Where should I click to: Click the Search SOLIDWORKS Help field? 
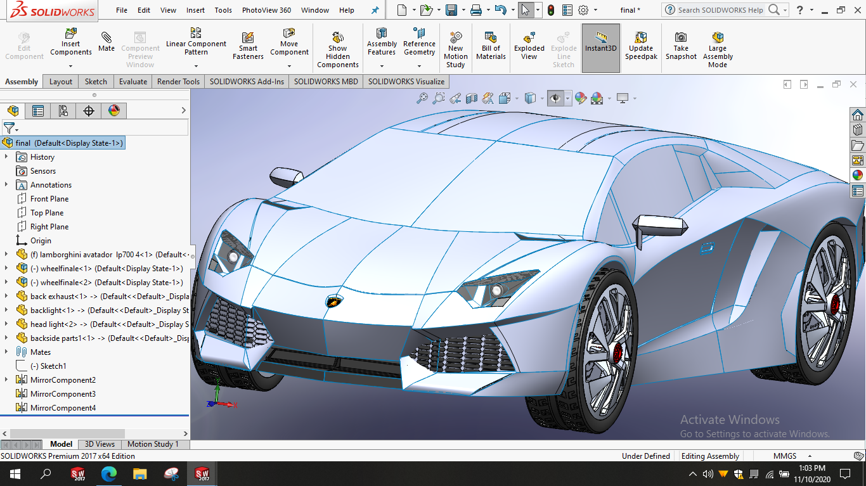pos(720,10)
